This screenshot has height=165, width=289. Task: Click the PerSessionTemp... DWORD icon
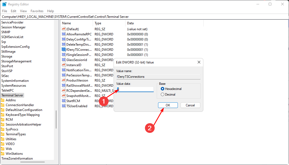coord(64,75)
